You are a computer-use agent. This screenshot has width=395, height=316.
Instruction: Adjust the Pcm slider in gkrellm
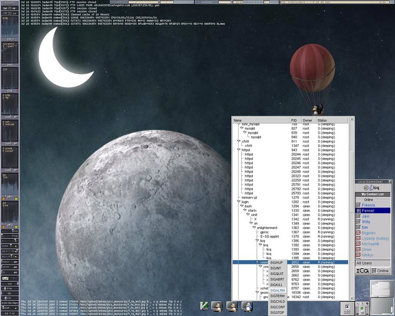[10, 289]
